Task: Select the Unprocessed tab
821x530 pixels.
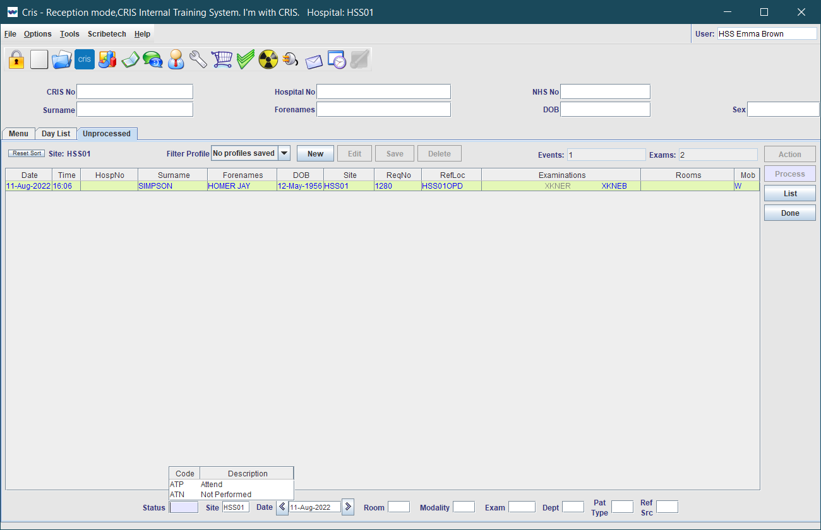Action: coord(107,134)
